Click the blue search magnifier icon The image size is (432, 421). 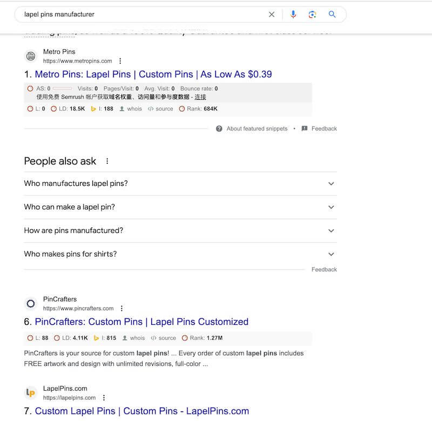[332, 15]
